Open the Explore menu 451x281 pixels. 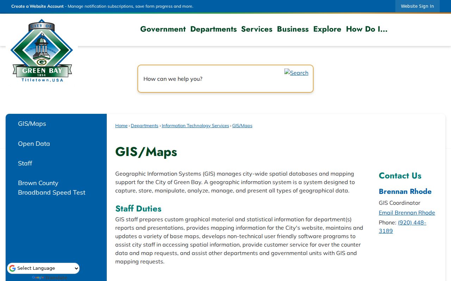point(327,29)
